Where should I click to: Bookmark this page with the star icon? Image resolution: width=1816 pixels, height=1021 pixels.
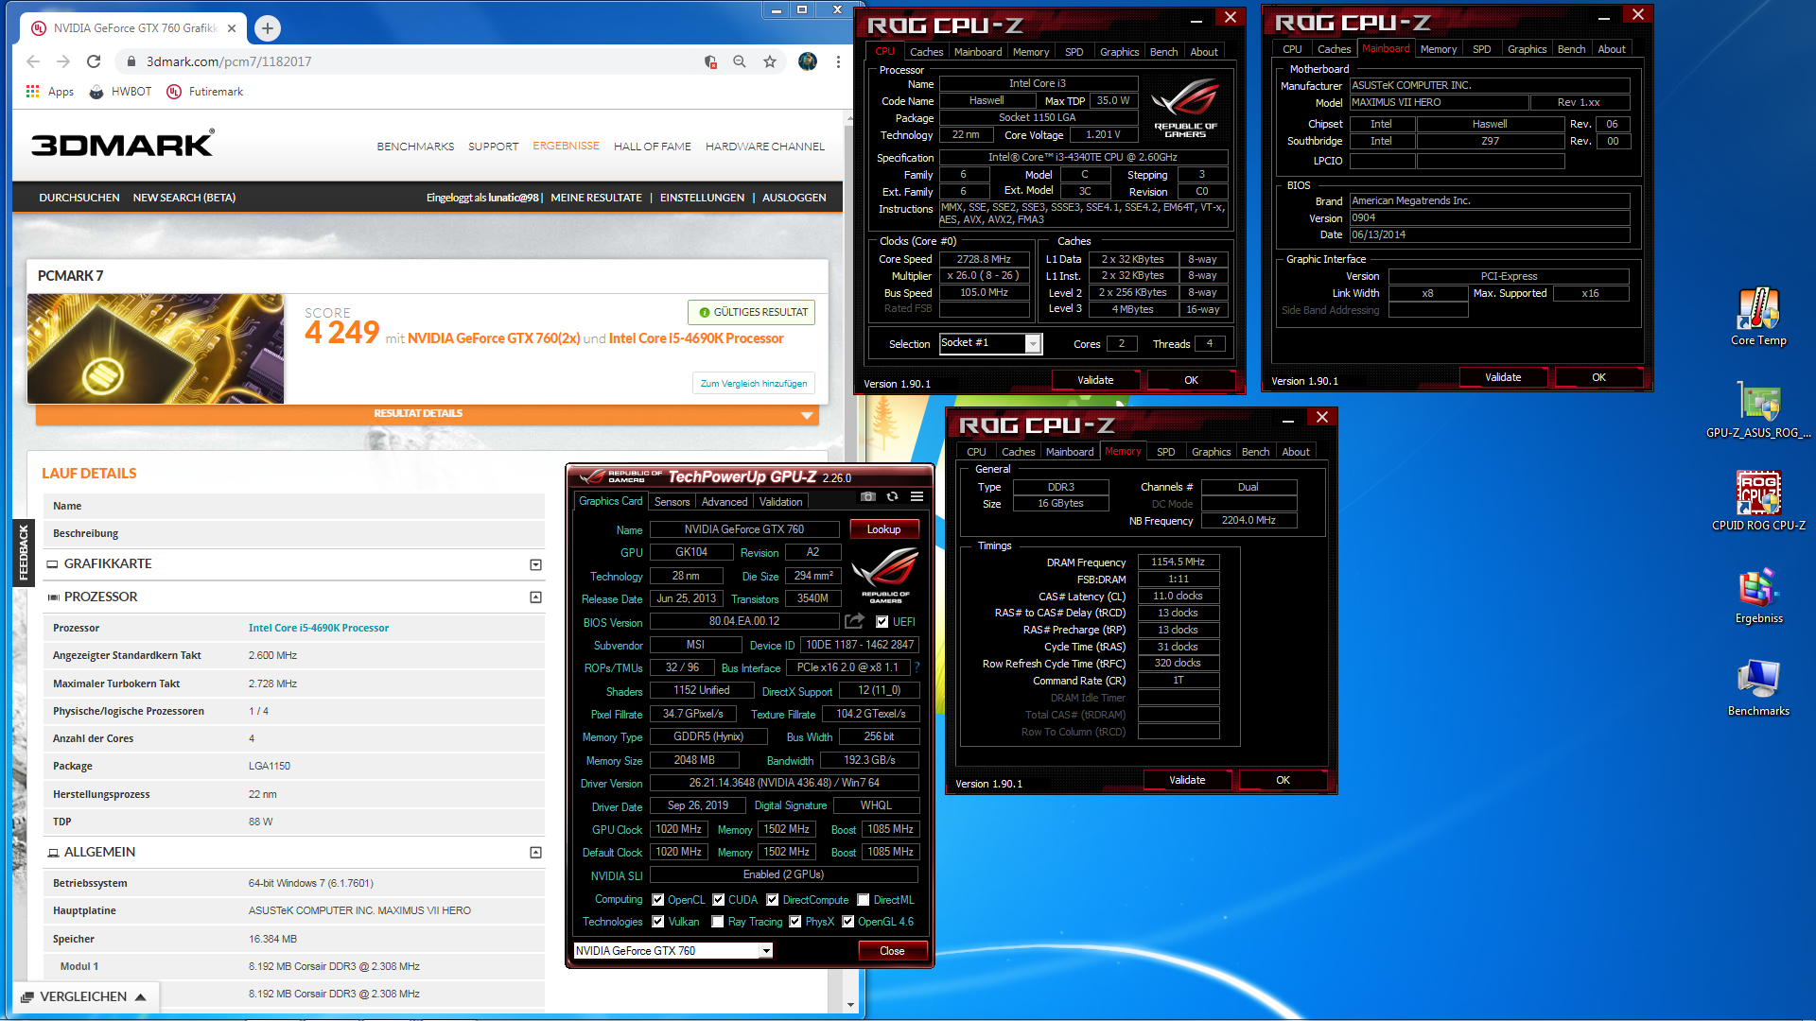[770, 61]
